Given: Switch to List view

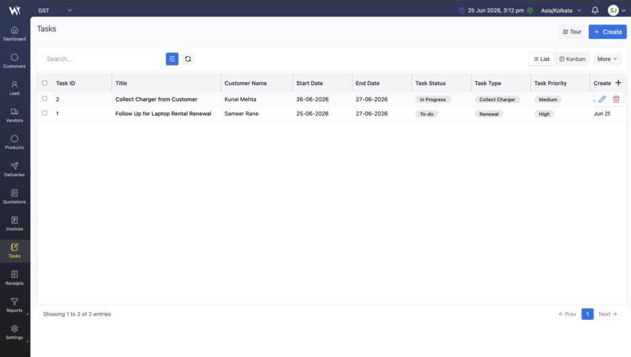Looking at the screenshot, I should pos(542,58).
